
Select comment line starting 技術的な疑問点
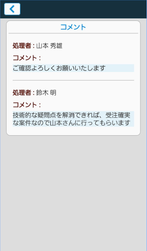[x=72, y=115]
